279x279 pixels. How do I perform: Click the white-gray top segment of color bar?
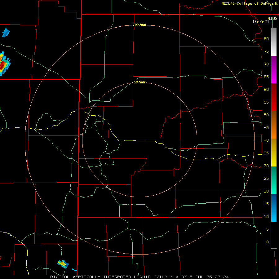tap(274, 42)
